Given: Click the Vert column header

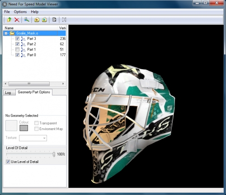Looking at the screenshot, I should pyautogui.click(x=62, y=28).
